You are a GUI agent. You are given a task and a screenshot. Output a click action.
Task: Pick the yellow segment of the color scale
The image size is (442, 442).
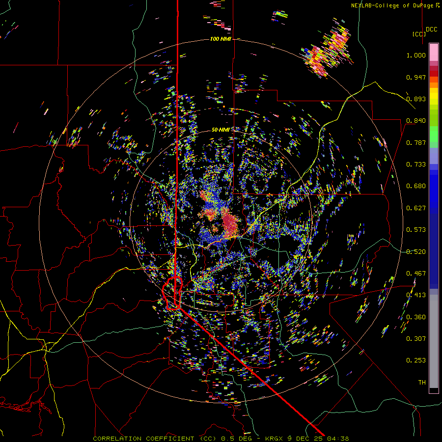click(434, 97)
